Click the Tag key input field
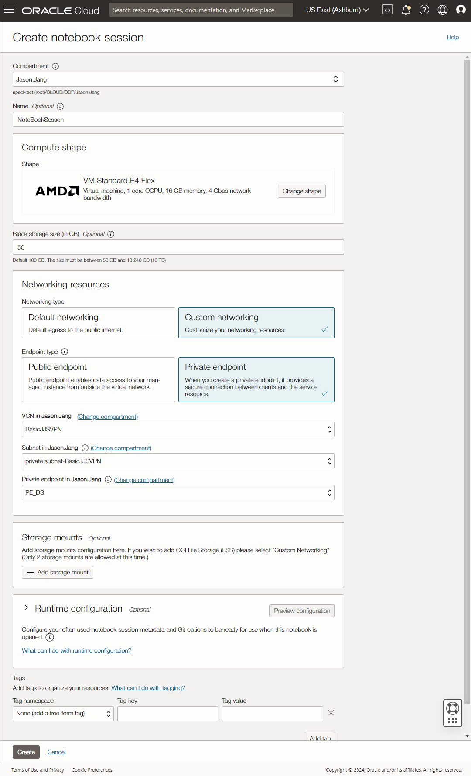Image resolution: width=471 pixels, height=776 pixels. 168,714
